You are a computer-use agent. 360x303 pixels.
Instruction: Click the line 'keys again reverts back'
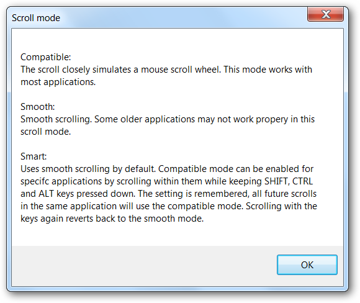(112, 219)
